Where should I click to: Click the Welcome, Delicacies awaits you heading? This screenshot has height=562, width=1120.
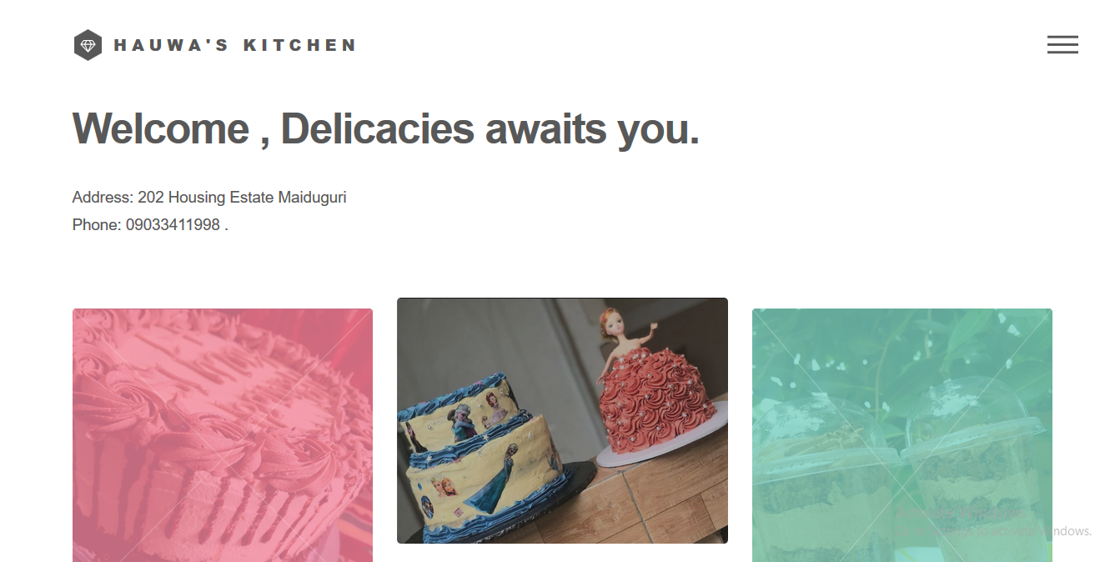[x=386, y=129]
